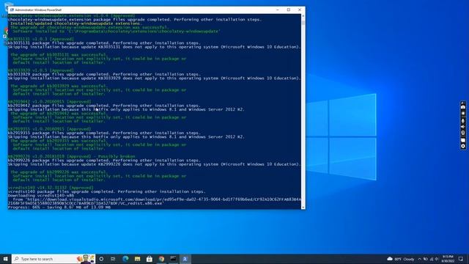Screen dimensions: 469x264
Task: Toggle the microphone in recorder toolbar
Action: point(463,120)
